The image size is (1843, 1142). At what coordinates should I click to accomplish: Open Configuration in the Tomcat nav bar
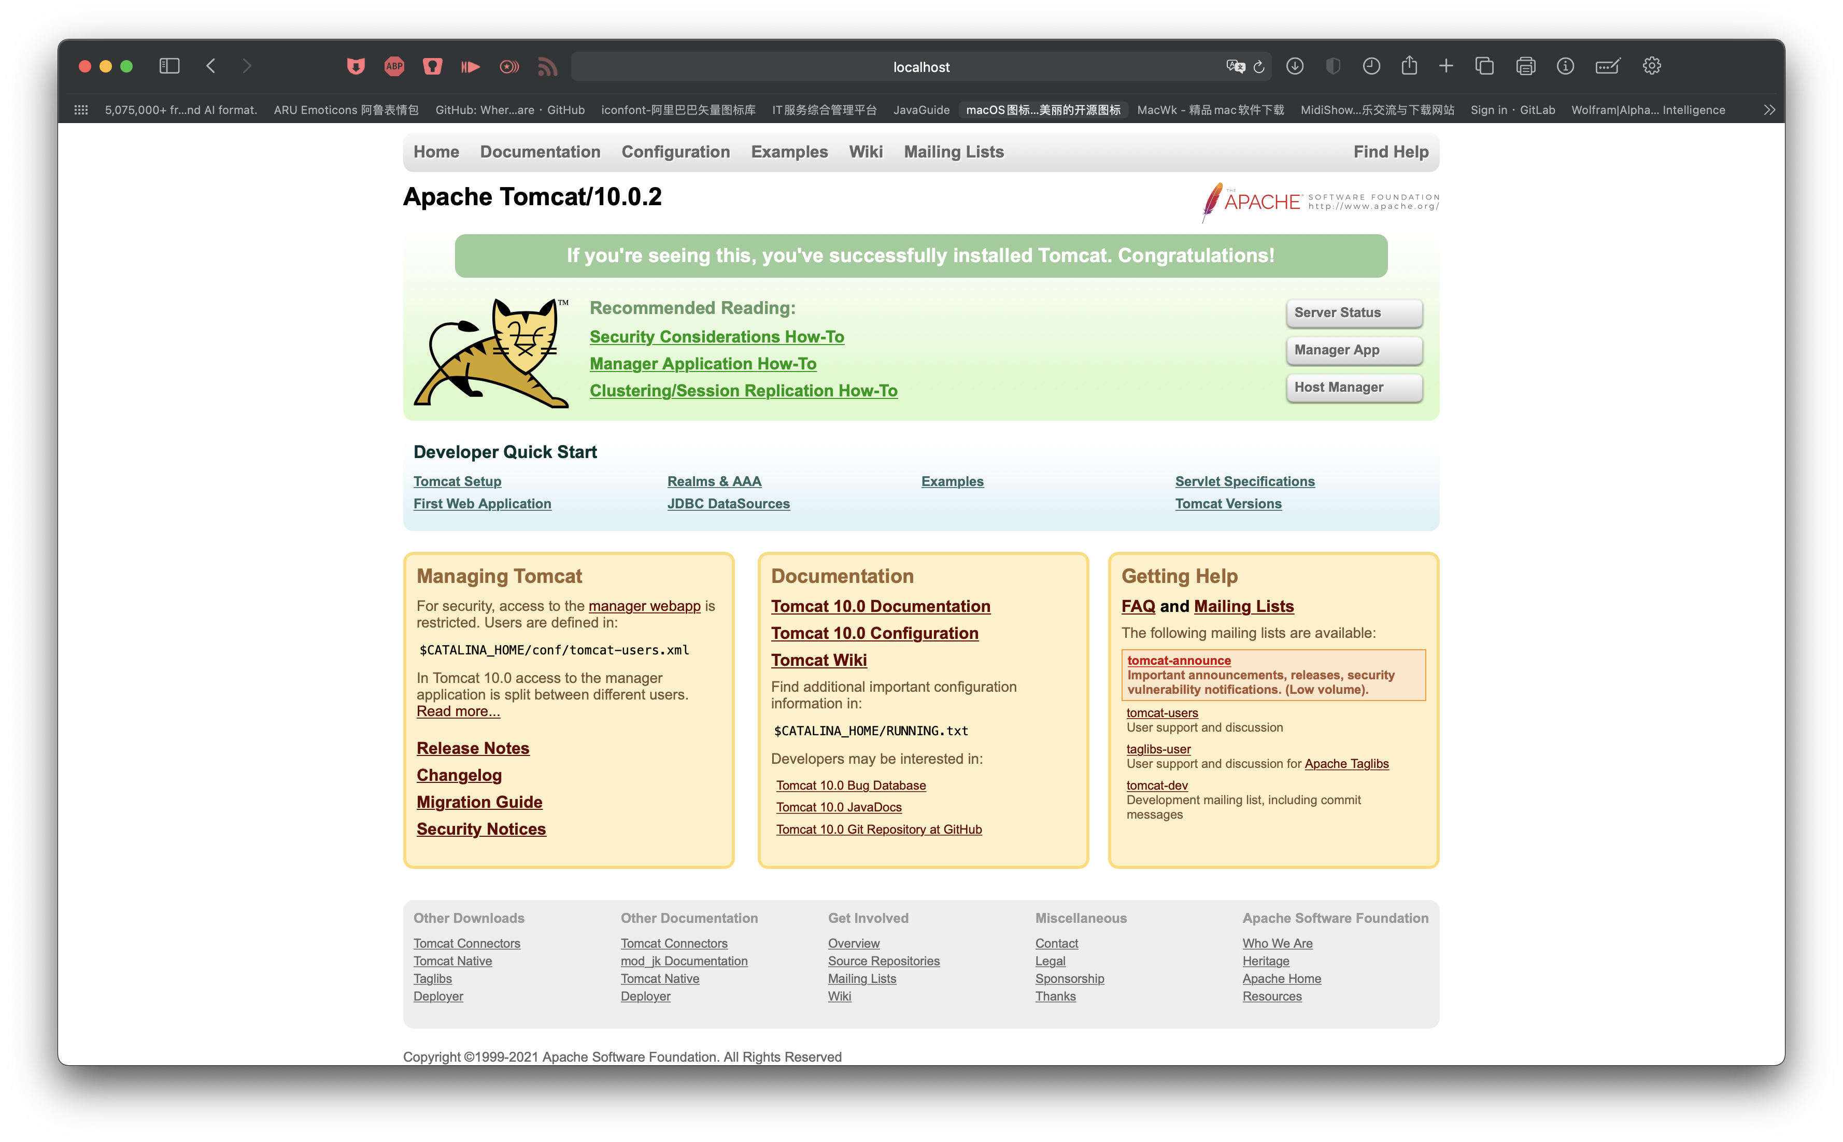[675, 152]
